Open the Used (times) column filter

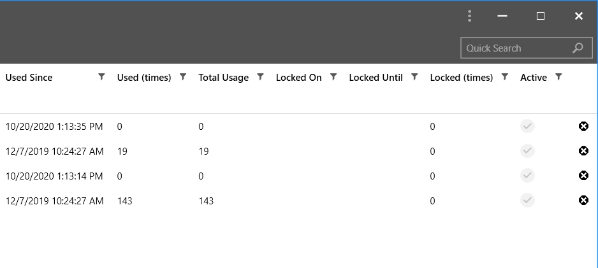coord(183,77)
